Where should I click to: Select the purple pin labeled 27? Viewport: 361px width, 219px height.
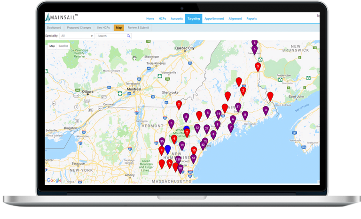coord(206,128)
